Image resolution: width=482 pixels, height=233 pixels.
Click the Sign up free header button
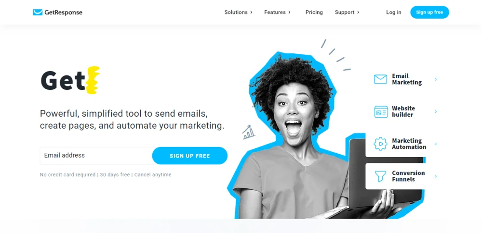pyautogui.click(x=430, y=12)
